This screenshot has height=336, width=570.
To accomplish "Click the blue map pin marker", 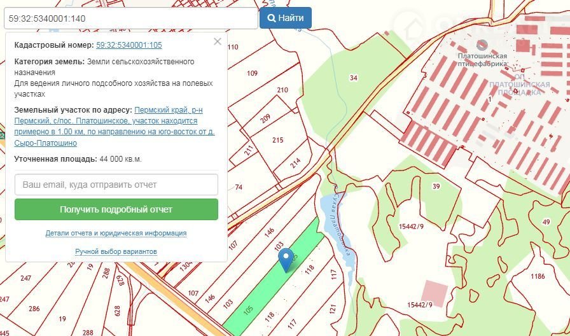I will click(287, 259).
